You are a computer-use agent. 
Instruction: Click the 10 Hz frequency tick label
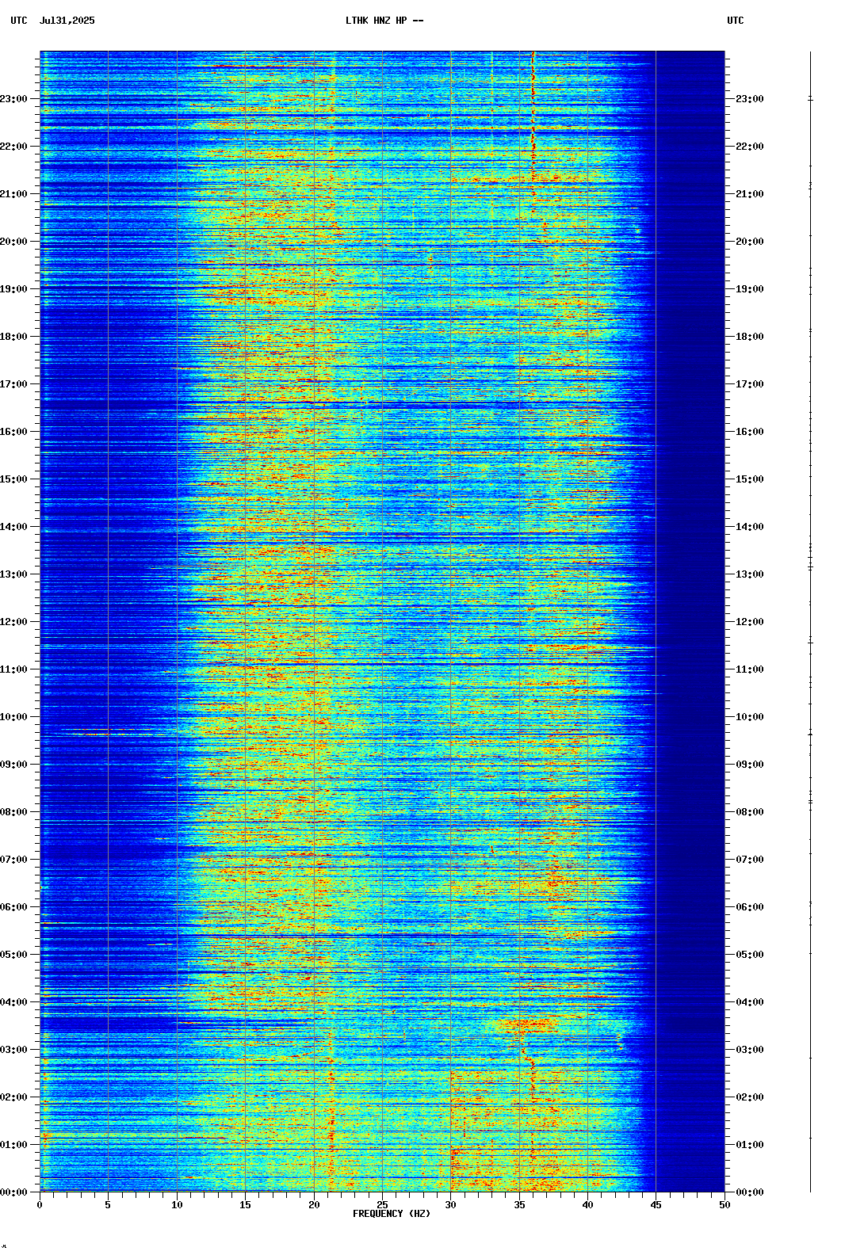click(177, 1205)
